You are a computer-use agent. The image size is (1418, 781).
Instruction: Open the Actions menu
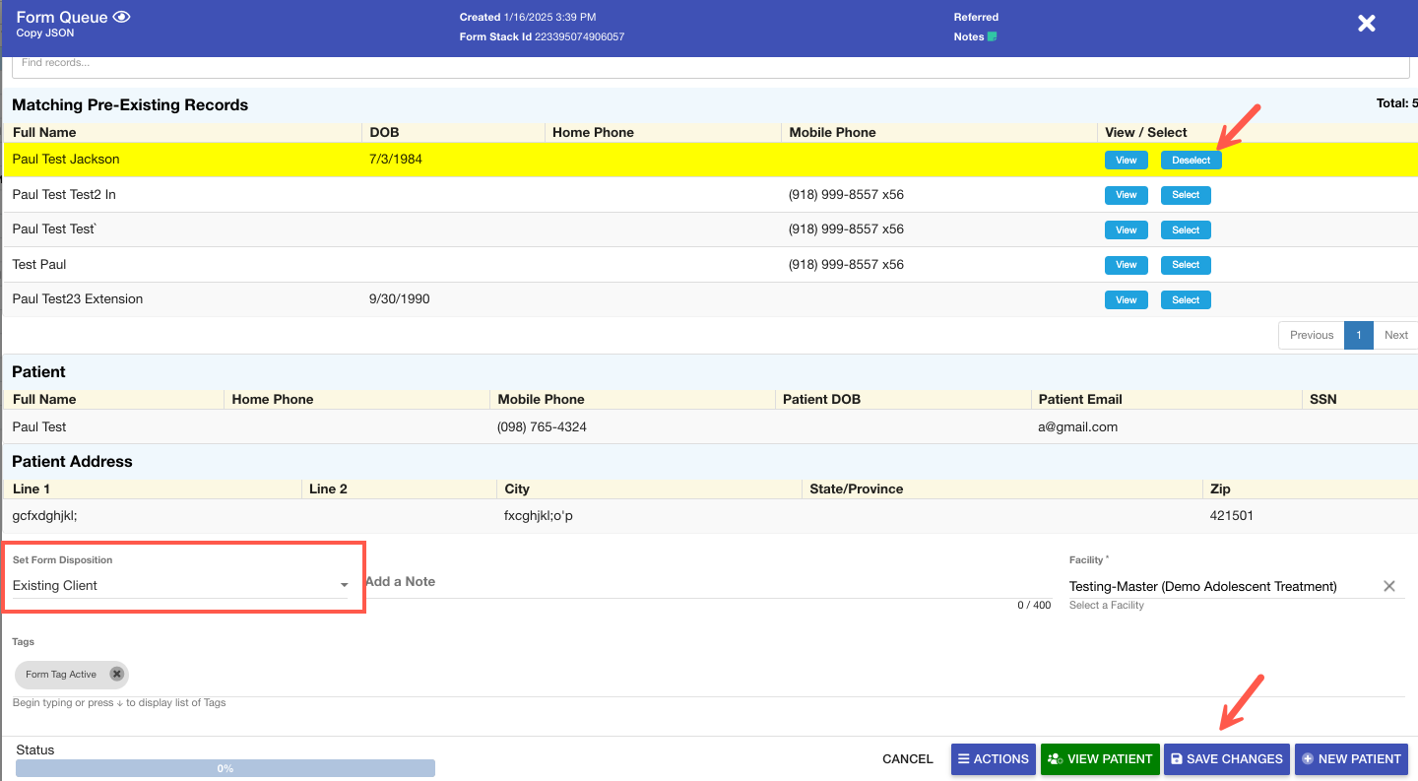click(x=993, y=759)
